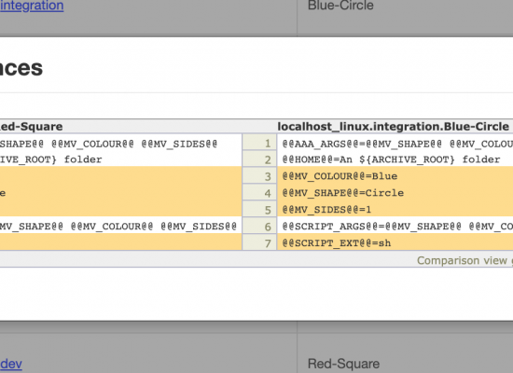Click the Red-Square cell in background table
513x373 pixels.
click(343, 364)
